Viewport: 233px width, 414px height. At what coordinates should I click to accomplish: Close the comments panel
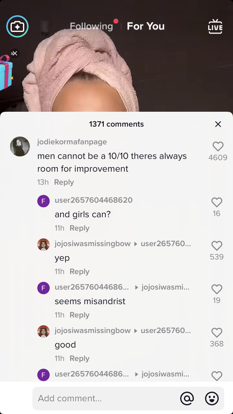(x=218, y=124)
